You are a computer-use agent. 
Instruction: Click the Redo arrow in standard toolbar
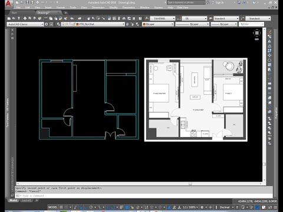coord(80,18)
